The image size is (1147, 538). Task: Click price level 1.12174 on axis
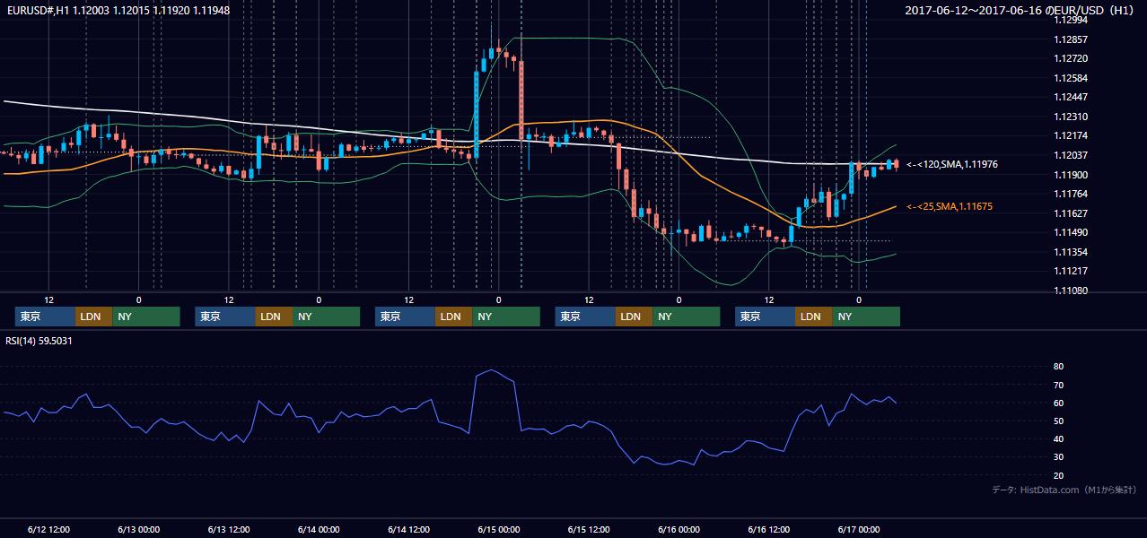click(x=1071, y=135)
